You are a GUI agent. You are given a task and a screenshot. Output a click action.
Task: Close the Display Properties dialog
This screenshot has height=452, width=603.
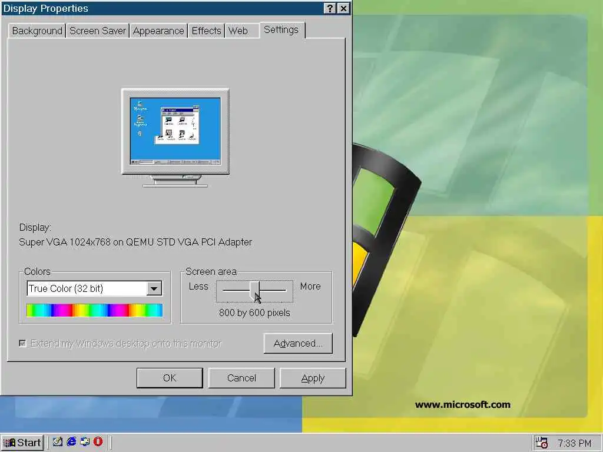point(343,8)
